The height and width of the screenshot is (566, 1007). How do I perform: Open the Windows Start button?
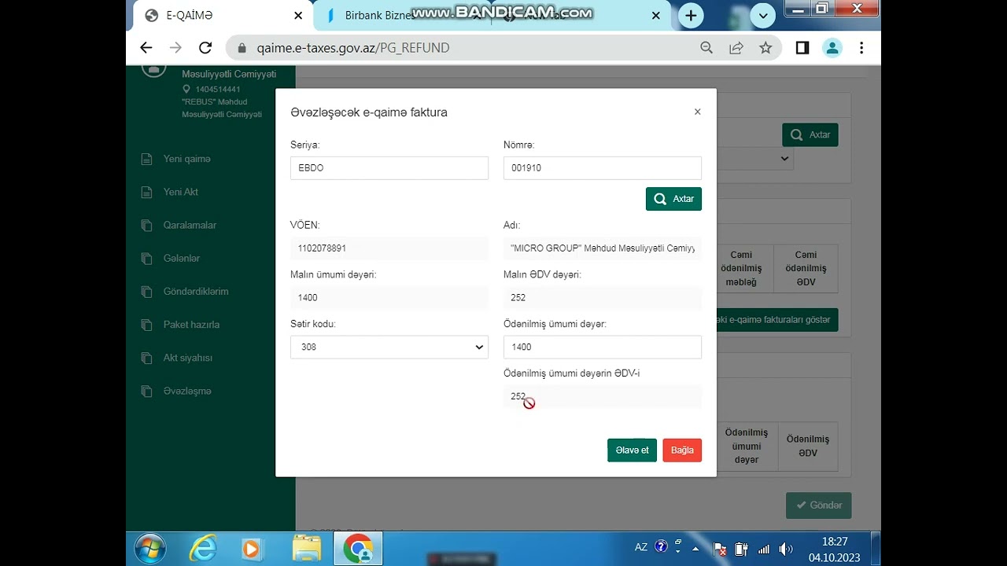click(x=149, y=548)
